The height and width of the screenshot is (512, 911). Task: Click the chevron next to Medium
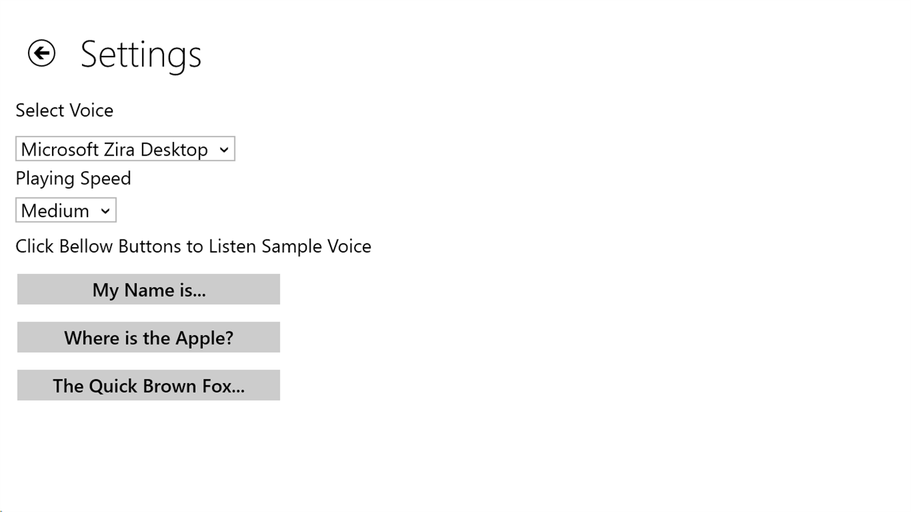[105, 211]
